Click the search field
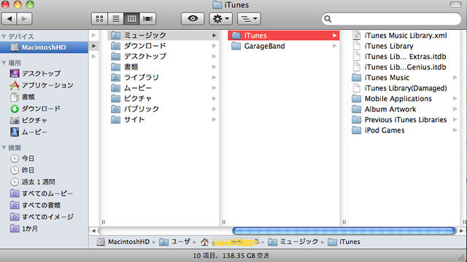This screenshot has width=467, height=262. 391,19
